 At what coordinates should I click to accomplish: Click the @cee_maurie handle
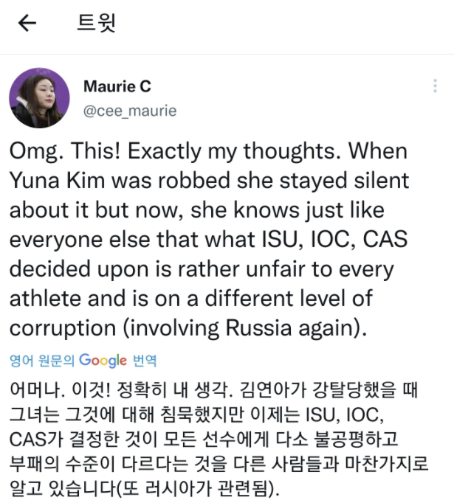[130, 111]
